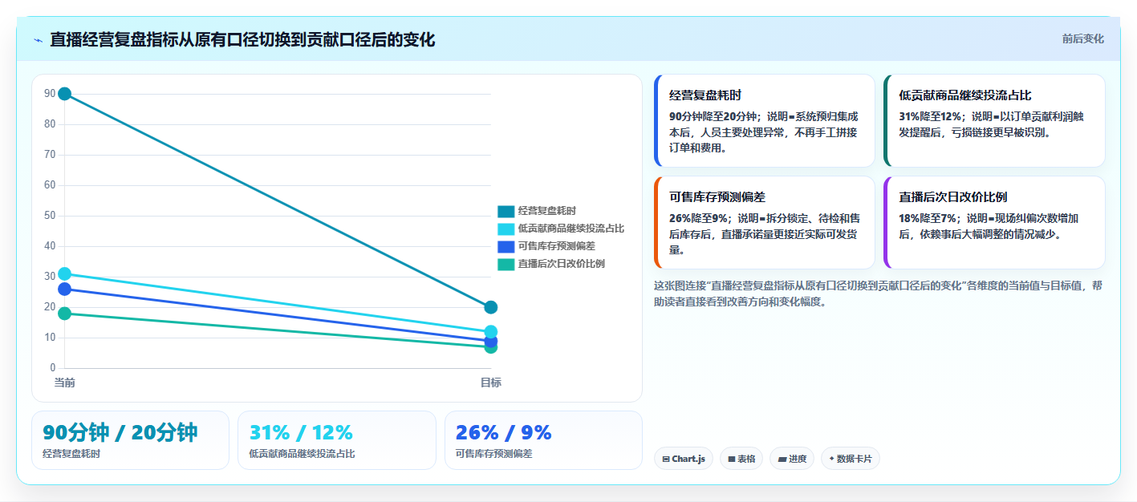The image size is (1137, 502).
Task: Click the 目标 x-axis label
Action: (x=491, y=383)
